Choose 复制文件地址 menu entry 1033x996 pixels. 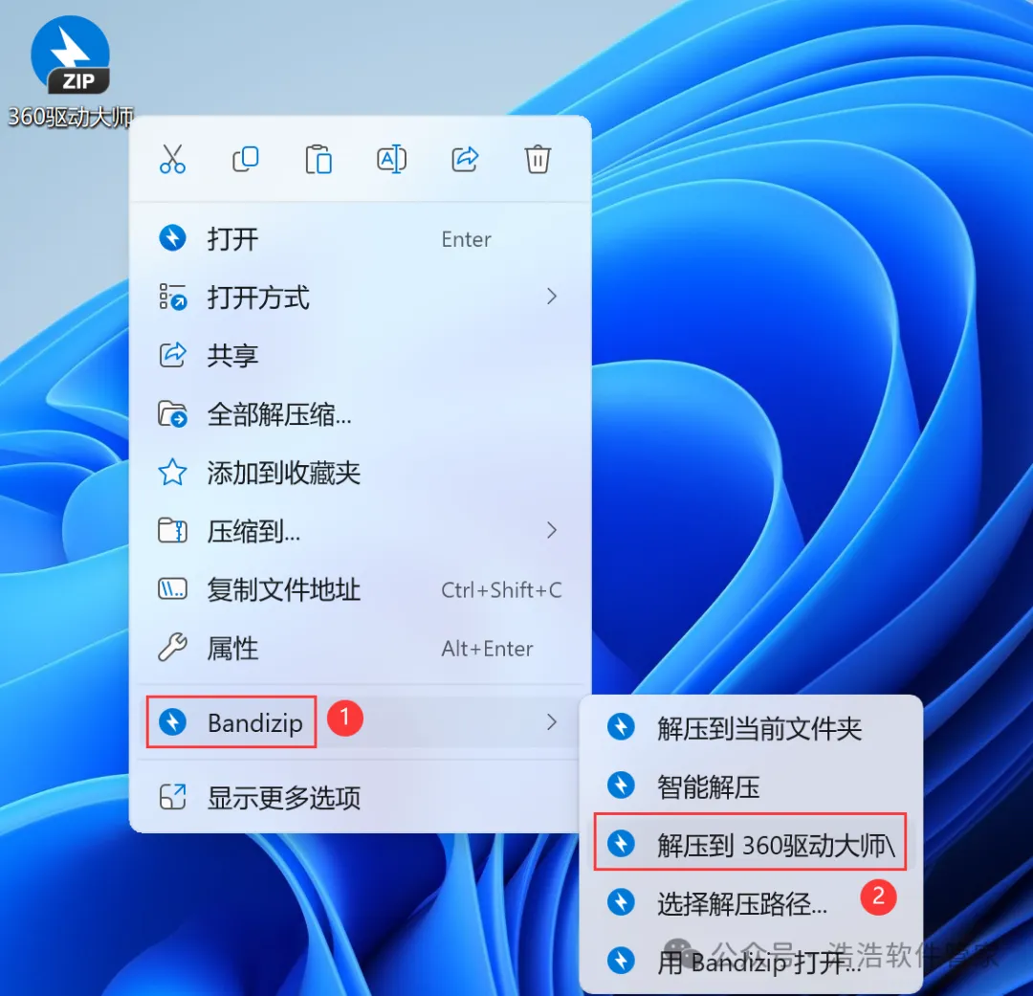coord(360,589)
